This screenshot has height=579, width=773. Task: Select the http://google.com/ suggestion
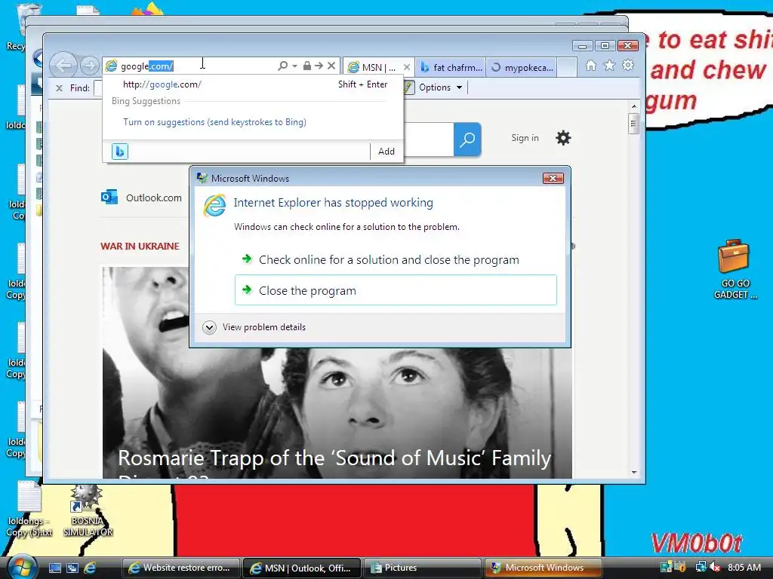point(252,84)
